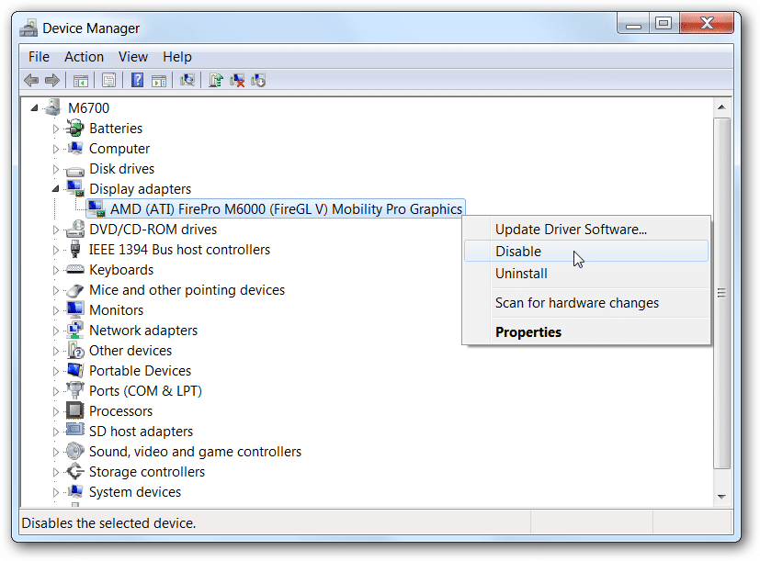Click the Scan for hardware changes toolbar icon
The image size is (760, 561).
pos(187,81)
